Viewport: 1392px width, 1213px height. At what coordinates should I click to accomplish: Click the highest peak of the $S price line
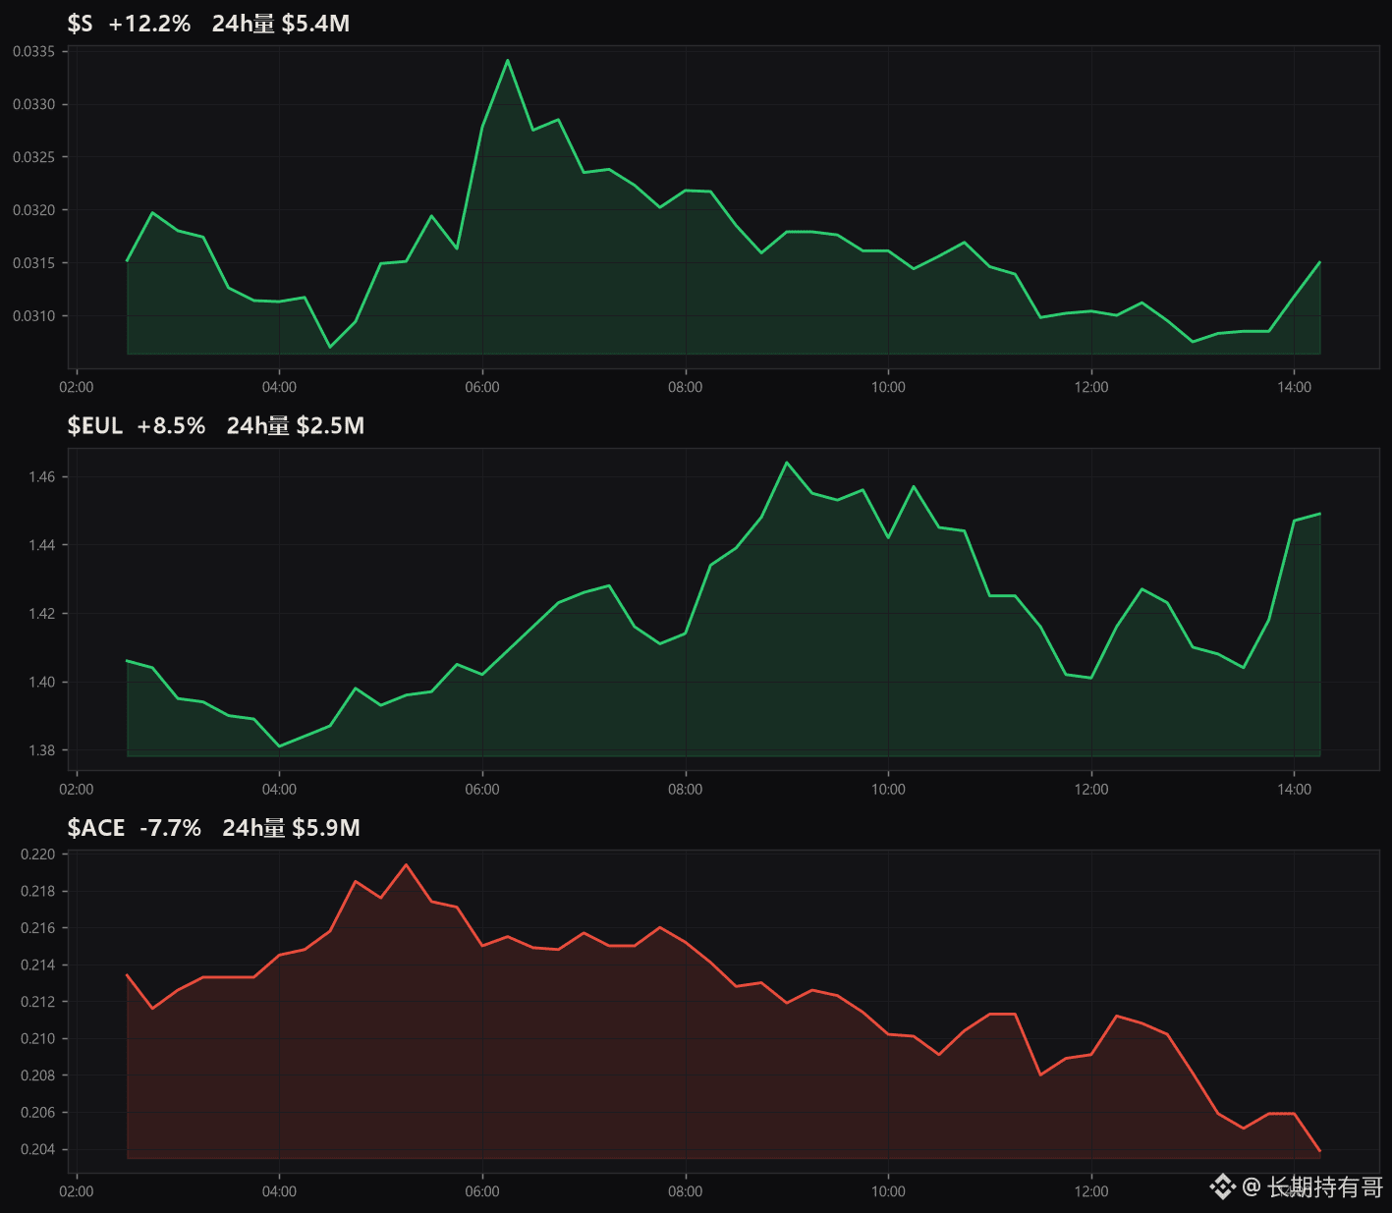(x=508, y=61)
